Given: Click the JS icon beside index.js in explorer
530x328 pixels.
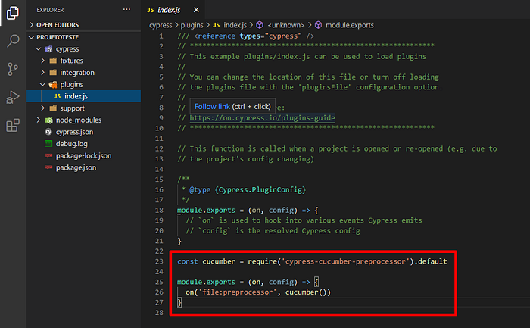Looking at the screenshot, I should click(57, 96).
